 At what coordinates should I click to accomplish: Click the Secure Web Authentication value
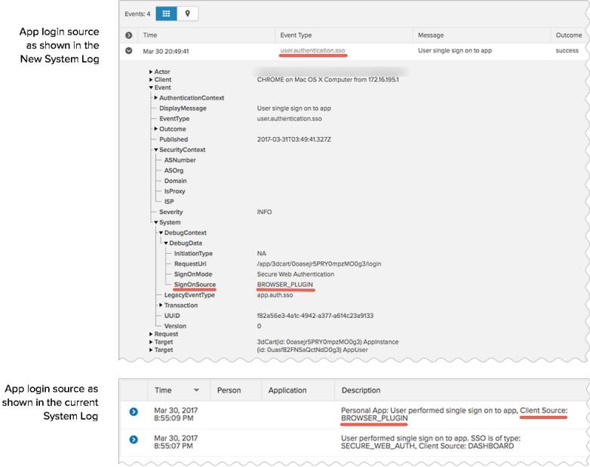pos(295,274)
